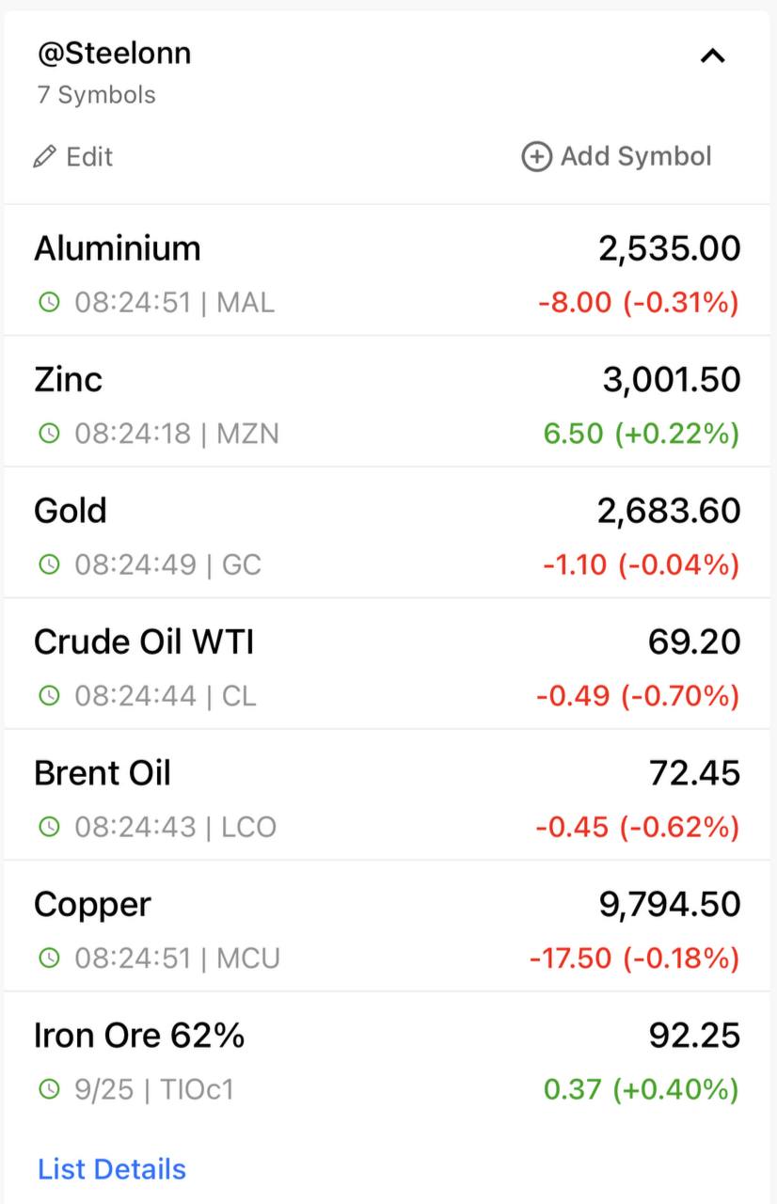Open the Brent Oil entry
This screenshot has width=777, height=1204.
coord(388,795)
